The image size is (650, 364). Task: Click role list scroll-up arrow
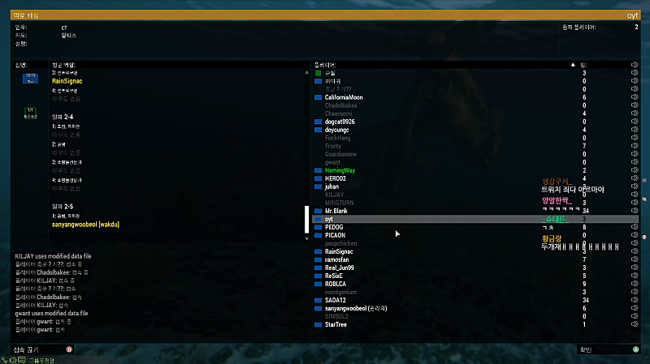coord(307,73)
